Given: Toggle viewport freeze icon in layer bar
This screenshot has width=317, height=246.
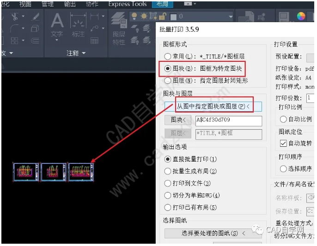Looking at the screenshot, I should (153, 16).
